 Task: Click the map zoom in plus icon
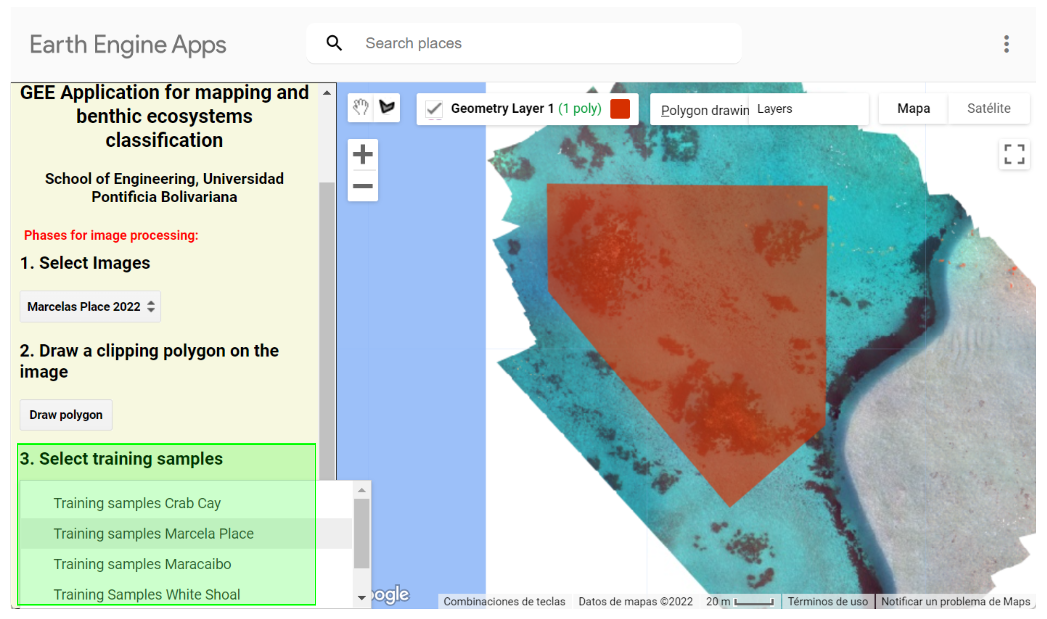363,155
